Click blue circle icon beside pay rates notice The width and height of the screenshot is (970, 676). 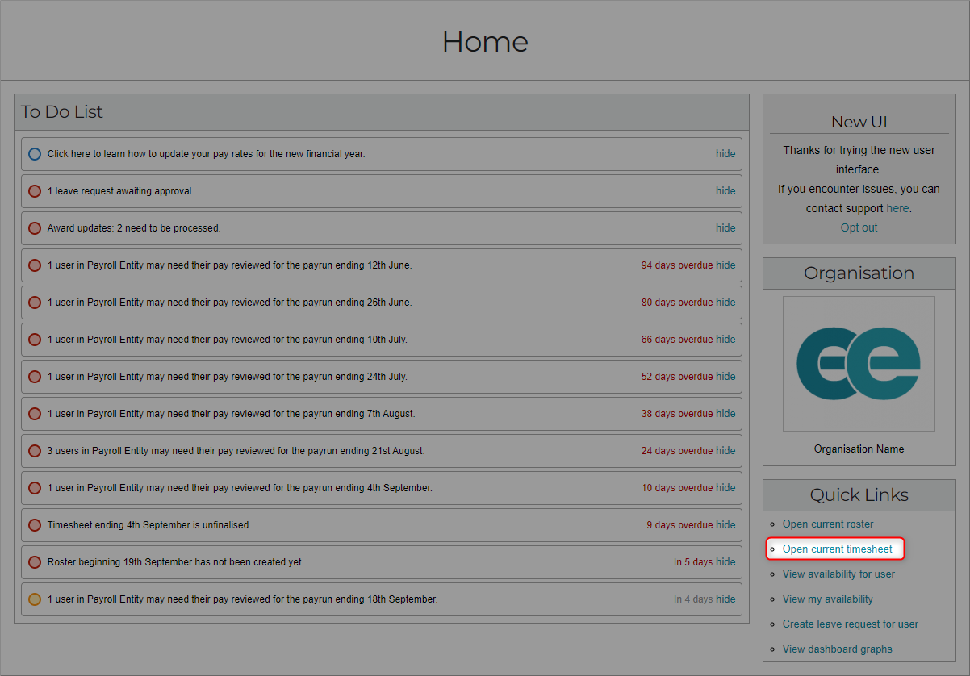tap(35, 154)
